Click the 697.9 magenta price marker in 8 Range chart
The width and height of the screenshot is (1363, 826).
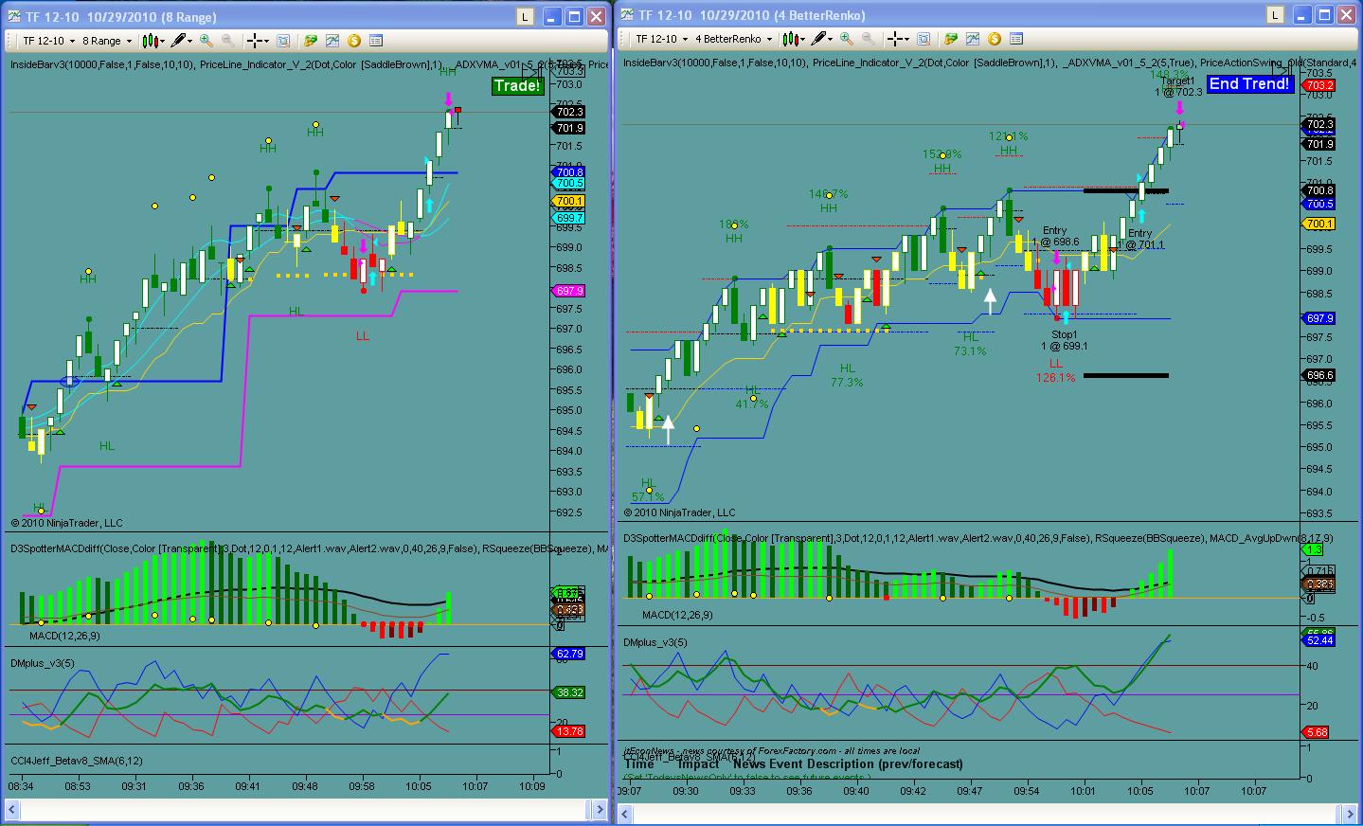(x=569, y=292)
